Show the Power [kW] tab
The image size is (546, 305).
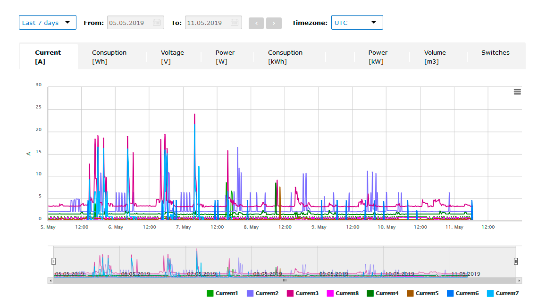[x=378, y=57]
